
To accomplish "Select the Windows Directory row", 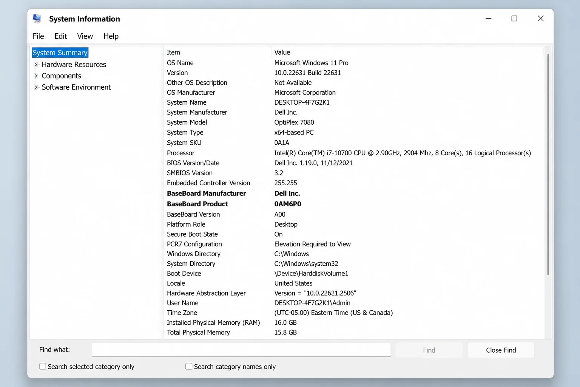I will pyautogui.click(x=354, y=254).
